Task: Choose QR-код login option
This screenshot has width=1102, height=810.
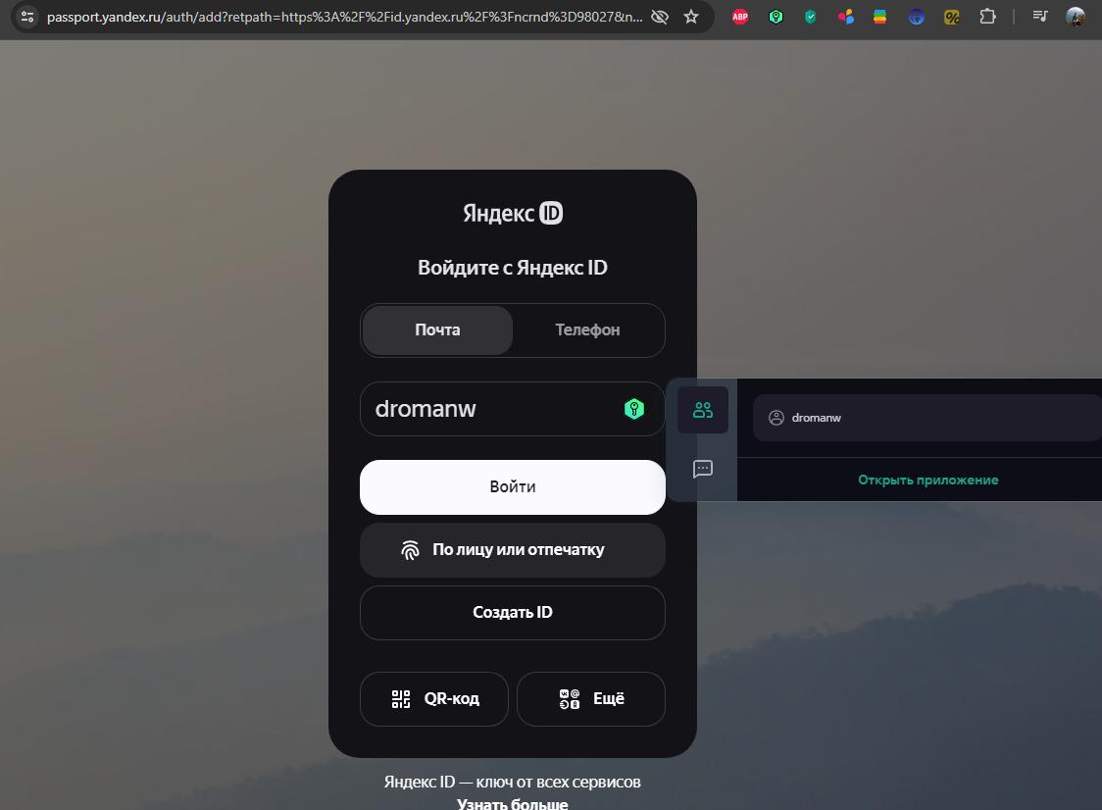Action: (434, 699)
